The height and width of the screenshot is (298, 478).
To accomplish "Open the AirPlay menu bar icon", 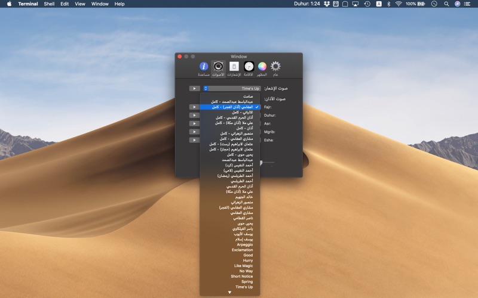I will (x=356, y=4).
